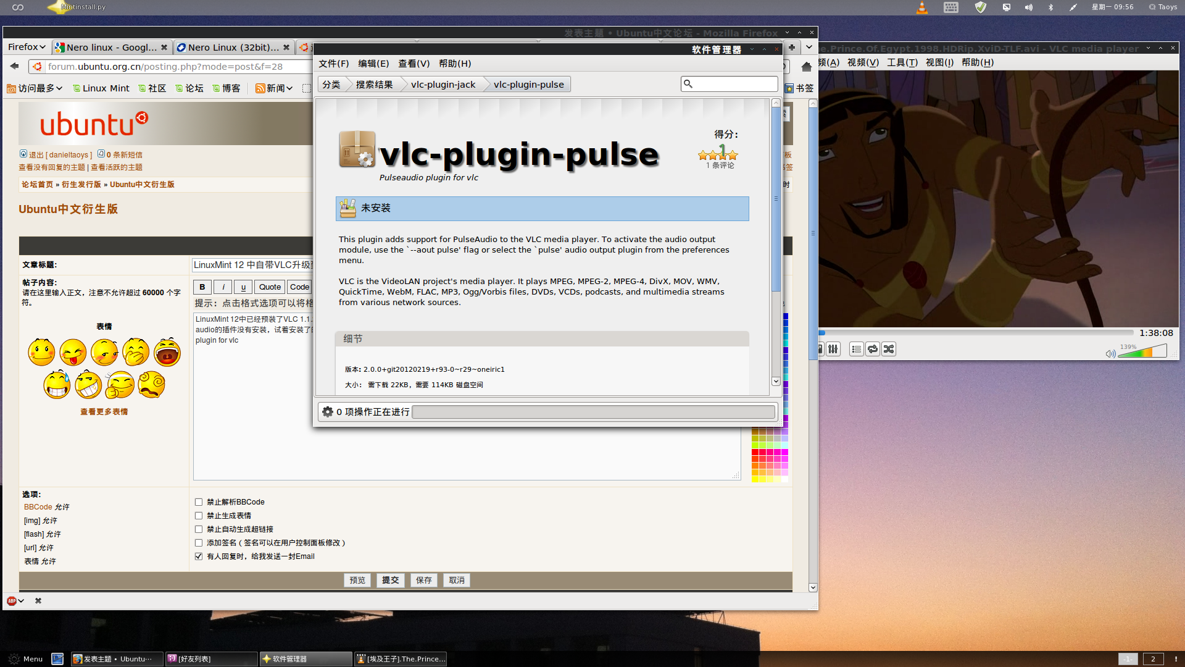Close Firefox add-on bar with X

38,601
